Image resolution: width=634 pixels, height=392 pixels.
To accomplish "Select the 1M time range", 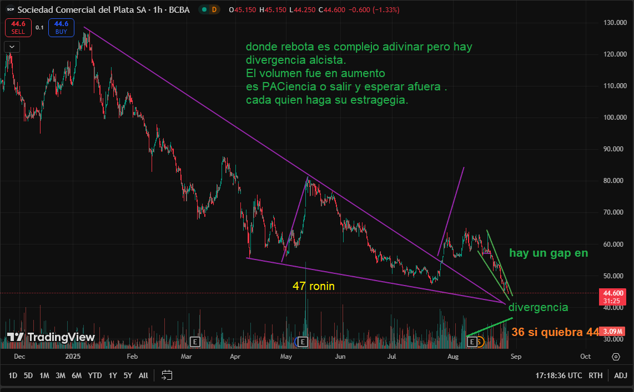I will click(x=44, y=375).
